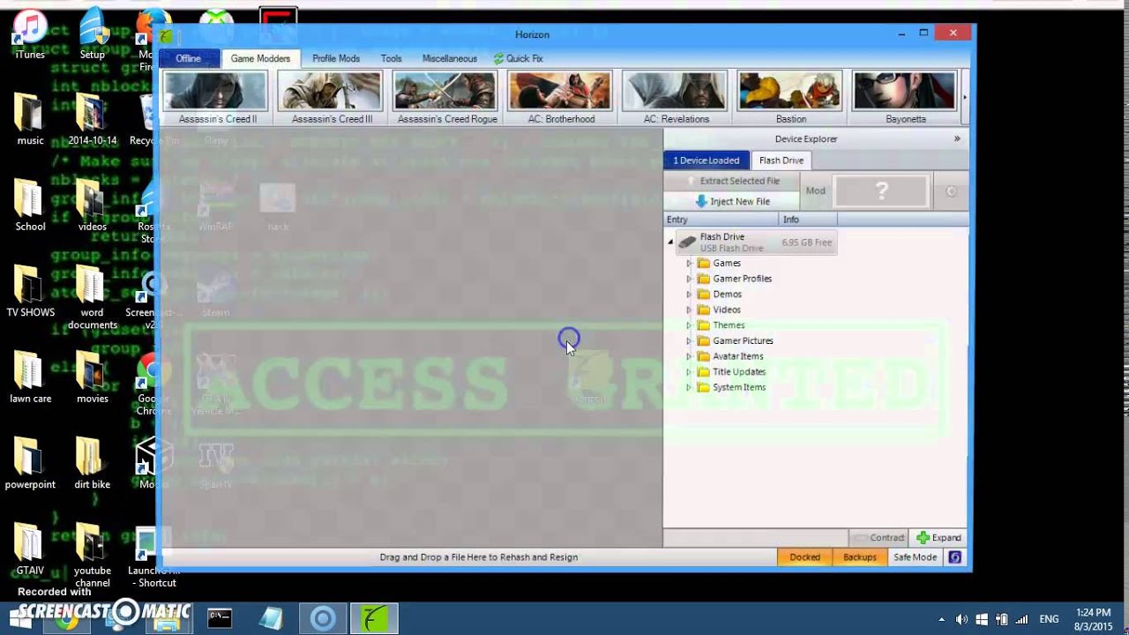This screenshot has height=635, width=1129.
Task: Select the Flash Drive tab
Action: (x=781, y=161)
